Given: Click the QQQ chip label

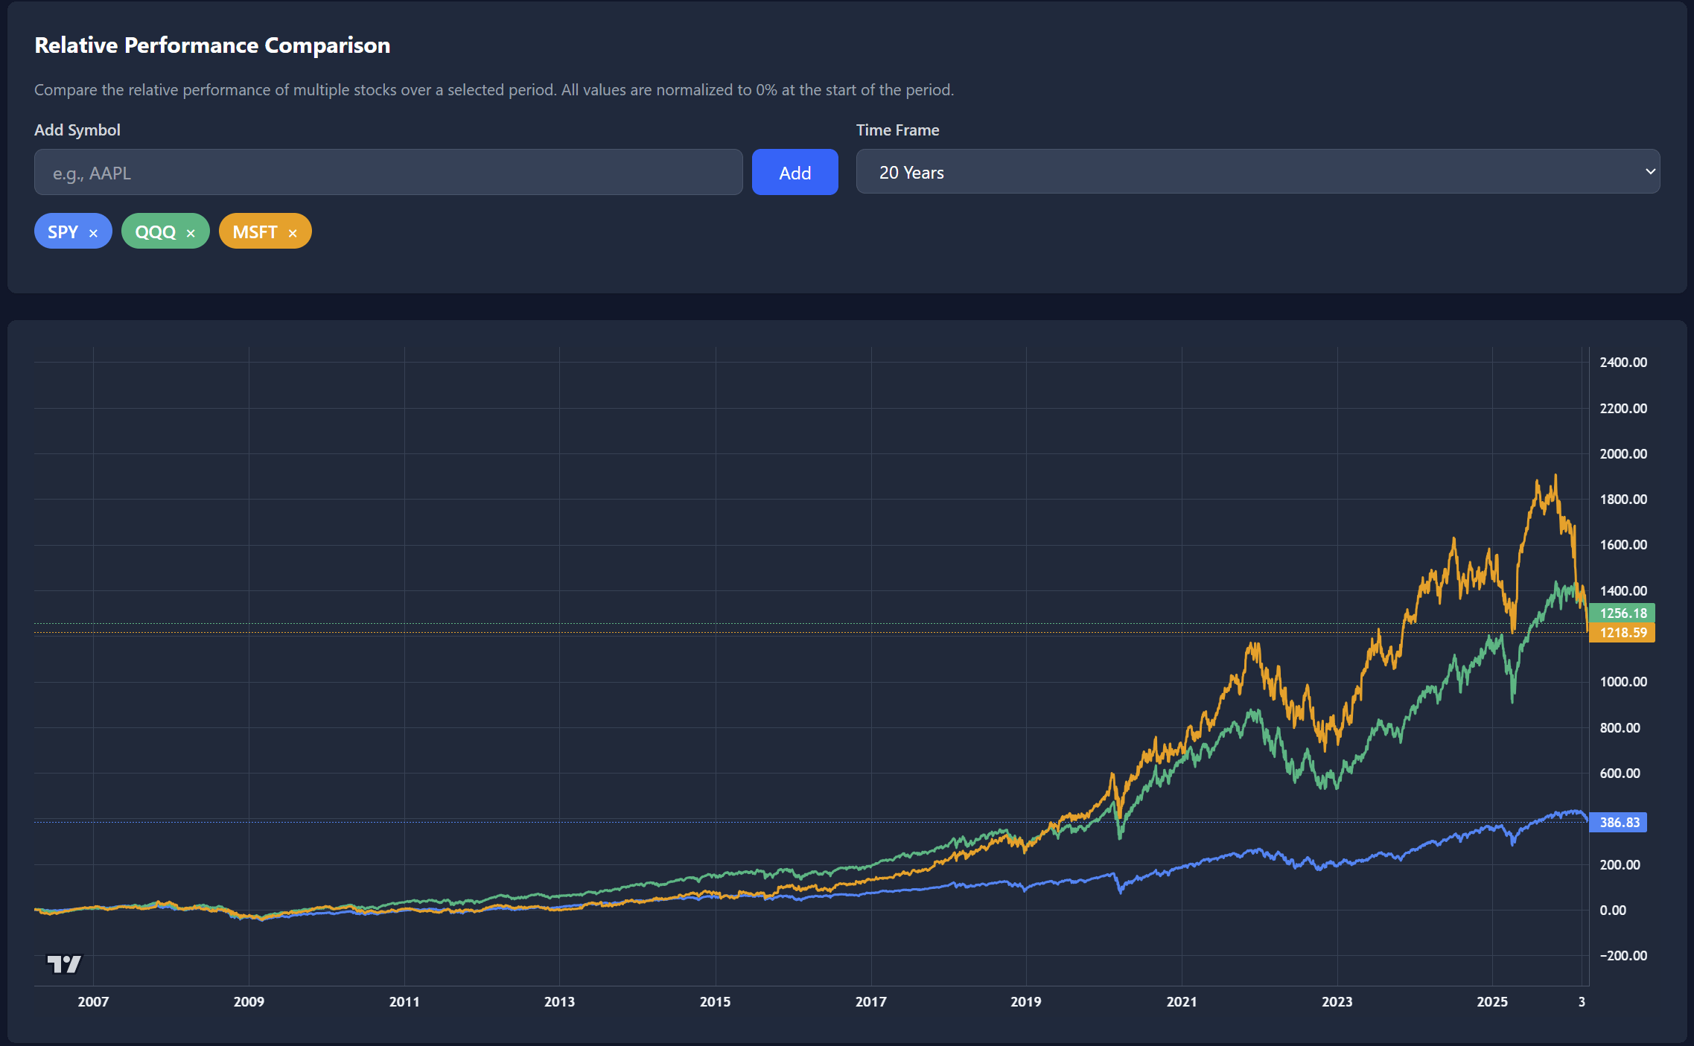Looking at the screenshot, I should click(156, 232).
